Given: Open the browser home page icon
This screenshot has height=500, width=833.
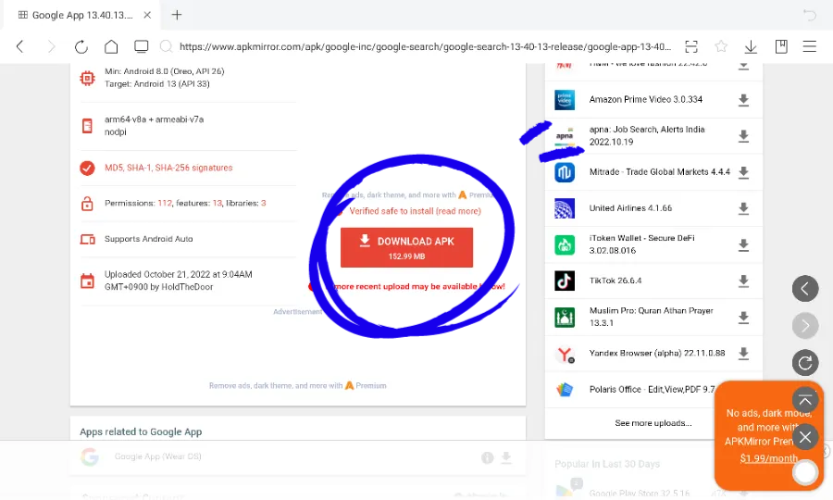Looking at the screenshot, I should (111, 46).
